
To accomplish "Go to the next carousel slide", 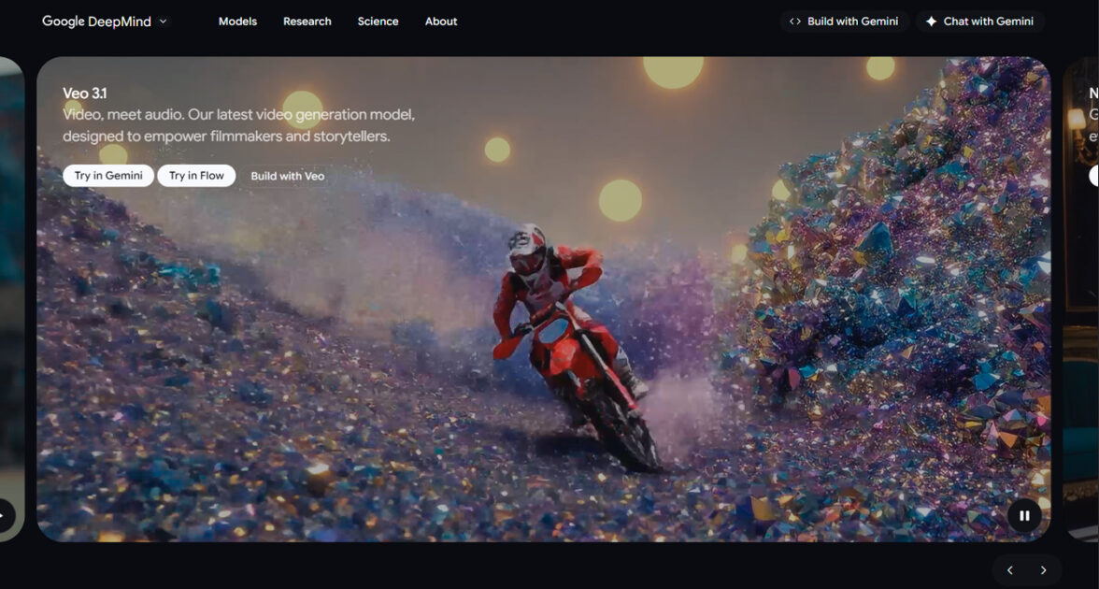I will [x=1044, y=570].
